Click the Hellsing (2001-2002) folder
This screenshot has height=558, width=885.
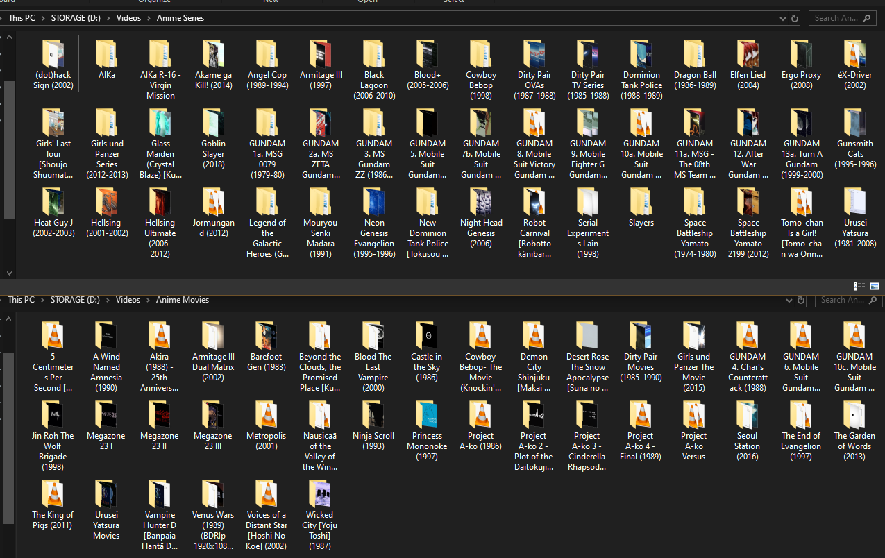point(107,212)
